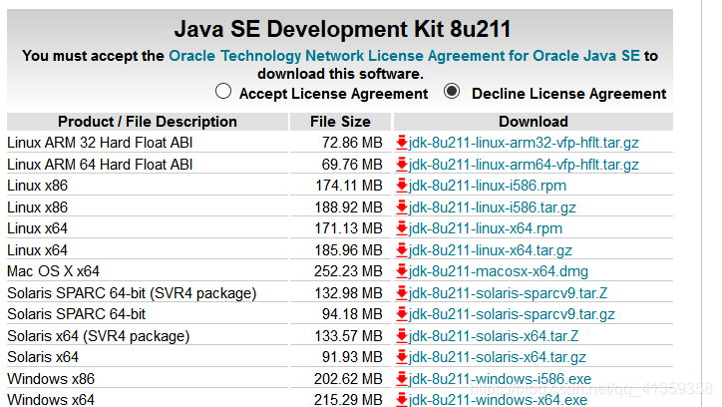Click the 215.29 MB file size
722x407 pixels.
point(348,399)
